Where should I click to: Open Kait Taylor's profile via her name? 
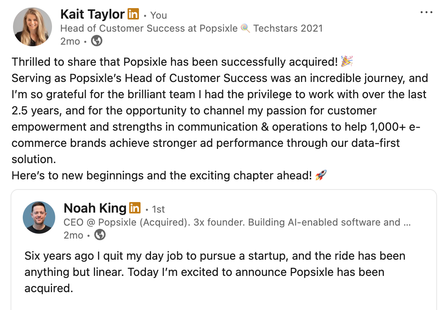point(92,15)
